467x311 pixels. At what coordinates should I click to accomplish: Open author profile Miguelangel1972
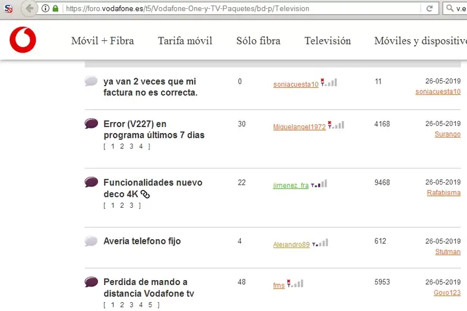tap(299, 127)
